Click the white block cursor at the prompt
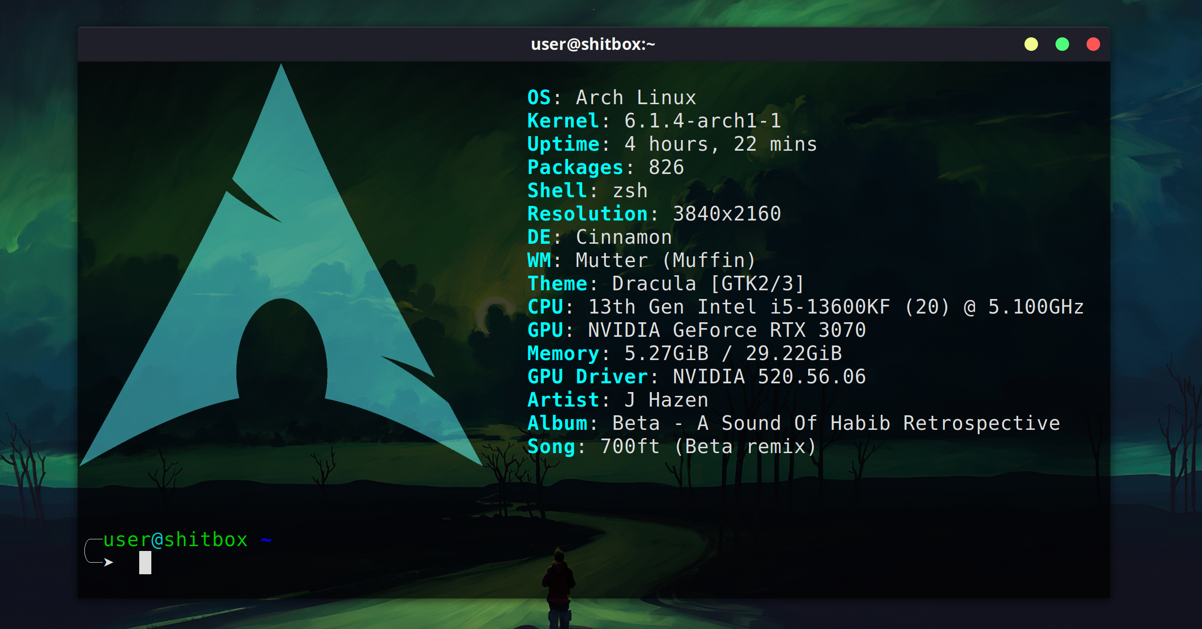The image size is (1202, 629). click(145, 563)
